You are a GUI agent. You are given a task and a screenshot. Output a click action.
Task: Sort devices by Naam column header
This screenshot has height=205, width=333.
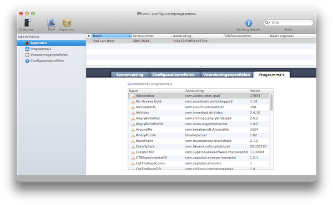point(112,36)
